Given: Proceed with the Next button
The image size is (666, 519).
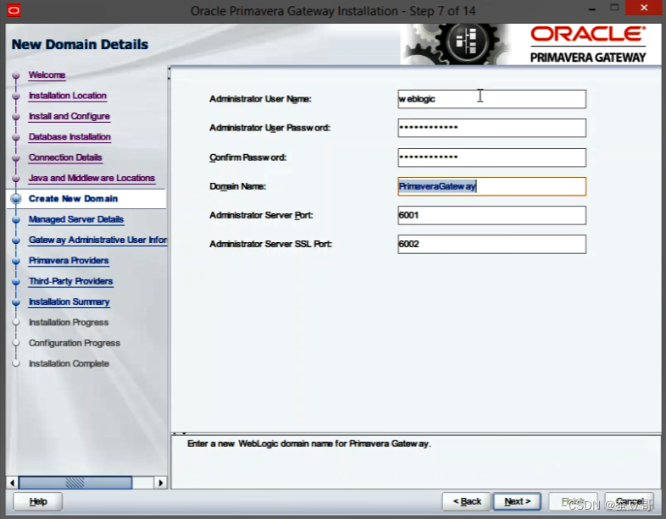Looking at the screenshot, I should (517, 501).
